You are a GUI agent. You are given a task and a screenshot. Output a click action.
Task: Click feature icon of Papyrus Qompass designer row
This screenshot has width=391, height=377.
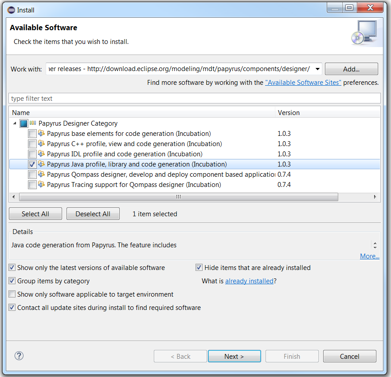pyautogui.click(x=41, y=175)
